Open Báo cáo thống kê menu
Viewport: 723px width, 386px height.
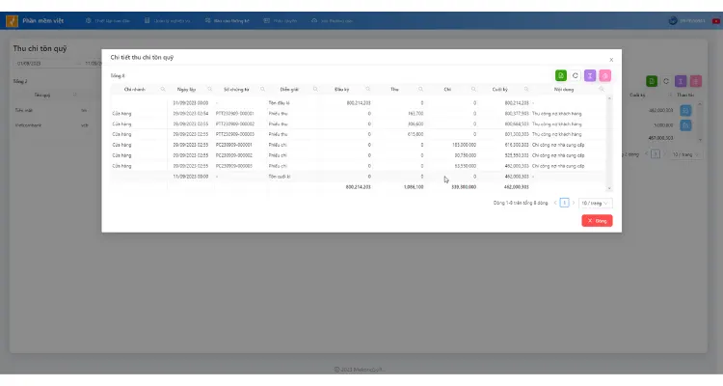tap(228, 21)
